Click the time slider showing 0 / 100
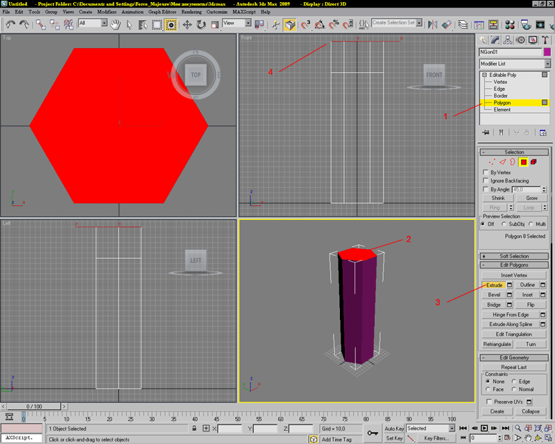Screen dimensions: 555x444 pyautogui.click(x=34, y=407)
